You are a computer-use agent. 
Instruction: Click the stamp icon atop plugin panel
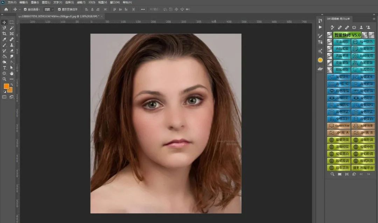361,27
